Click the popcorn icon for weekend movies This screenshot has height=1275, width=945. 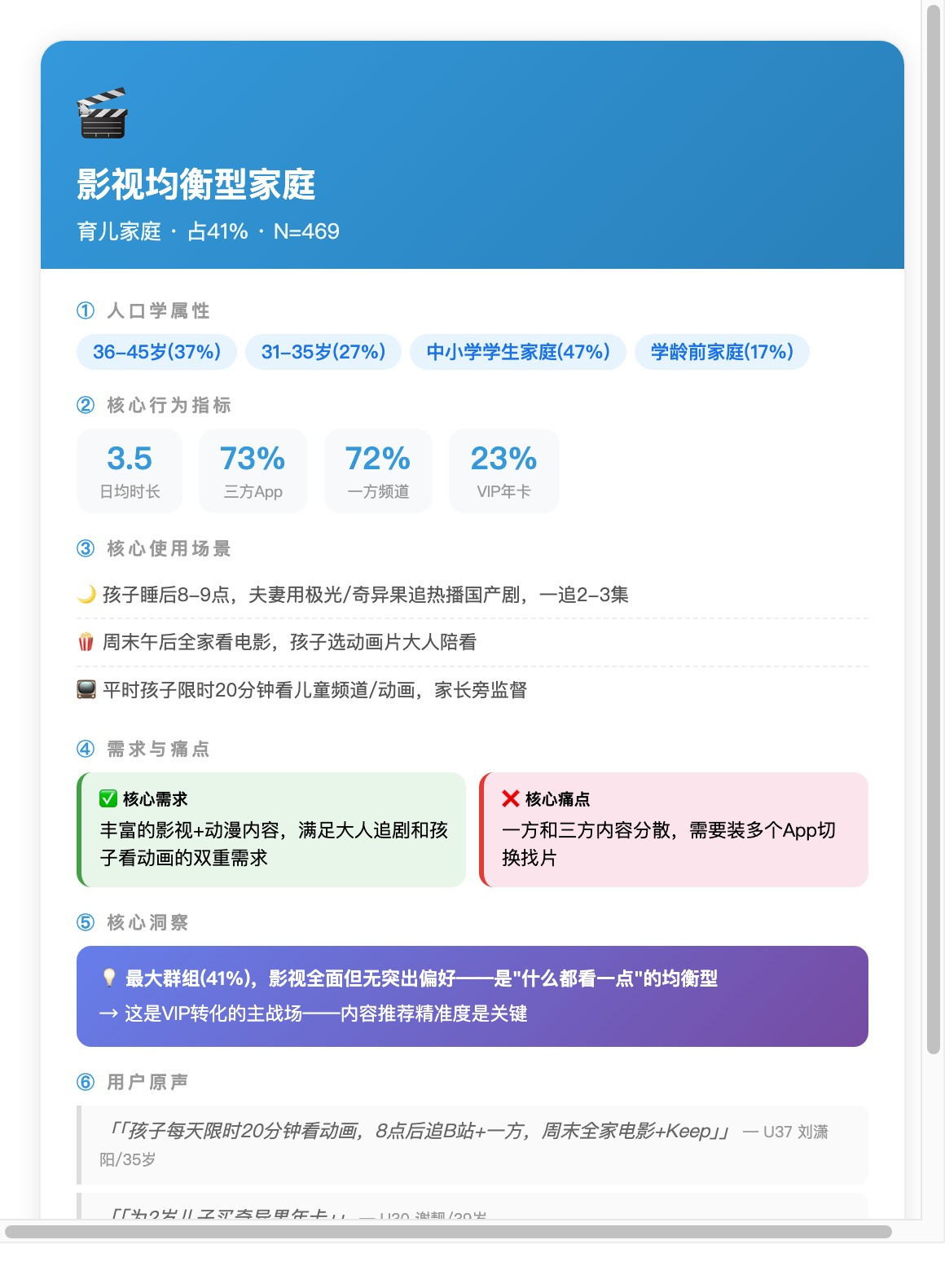pyautogui.click(x=86, y=643)
